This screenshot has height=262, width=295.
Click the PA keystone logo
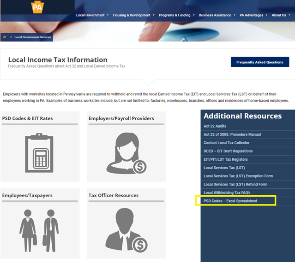point(36,8)
